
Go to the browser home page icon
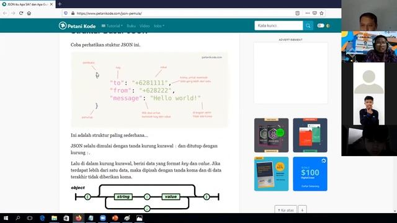click(29, 13)
